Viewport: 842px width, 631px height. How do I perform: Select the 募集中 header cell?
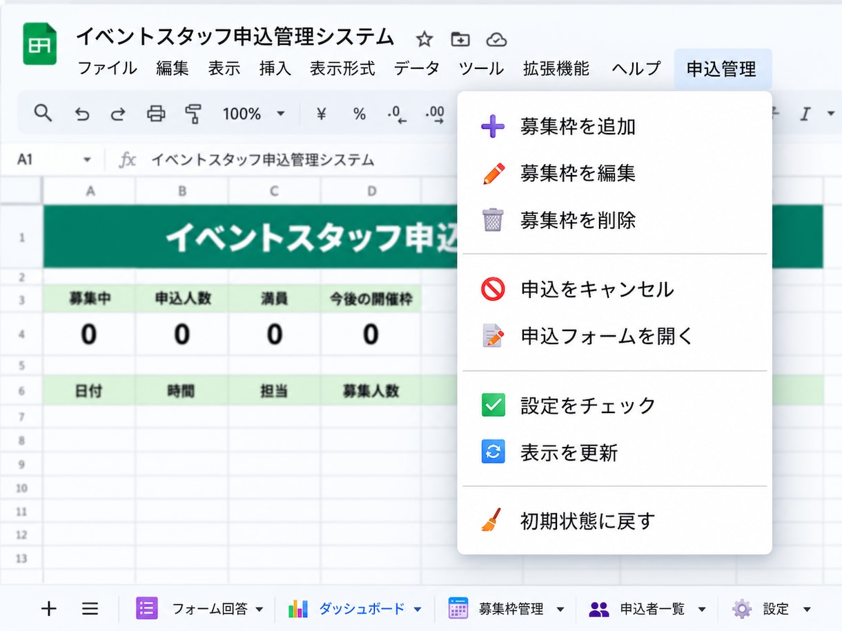90,299
